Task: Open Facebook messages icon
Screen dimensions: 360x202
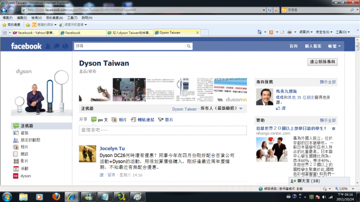Action: [56, 46]
